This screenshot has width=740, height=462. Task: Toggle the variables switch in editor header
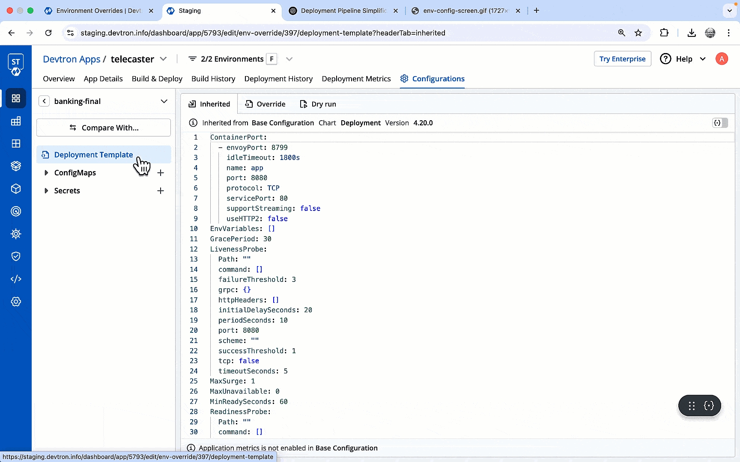pyautogui.click(x=720, y=123)
